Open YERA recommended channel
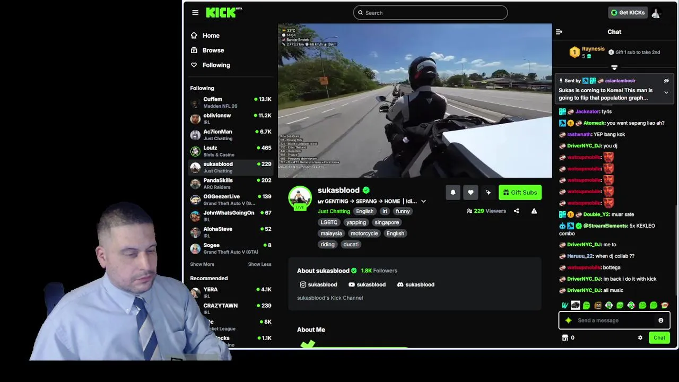Screen dimensions: 679x382 [x=231, y=293]
